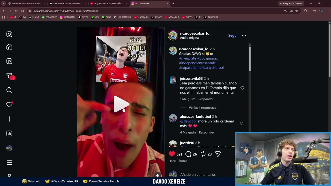Image resolution: width=331 pixels, height=186 pixels.
Task: Expand replies with Ver las 1 respuestas
Action: pyautogui.click(x=202, y=107)
